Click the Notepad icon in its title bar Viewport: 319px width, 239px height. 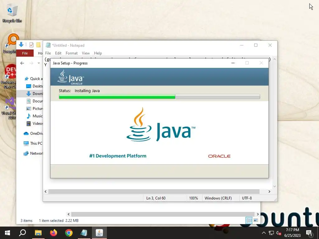click(x=48, y=45)
